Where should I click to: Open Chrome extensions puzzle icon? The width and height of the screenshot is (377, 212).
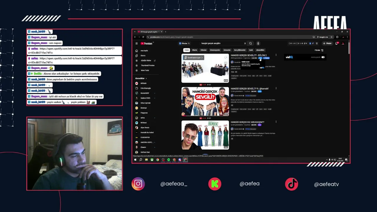[337, 37]
